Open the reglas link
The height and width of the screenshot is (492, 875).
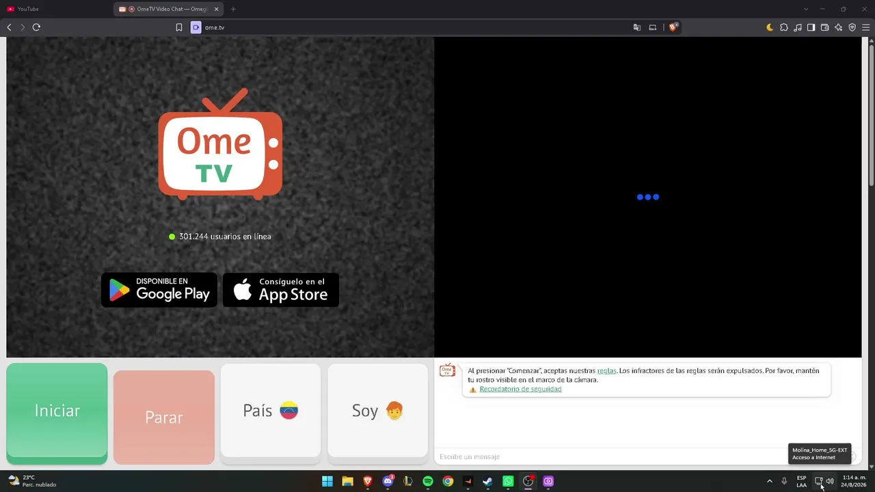coord(606,370)
